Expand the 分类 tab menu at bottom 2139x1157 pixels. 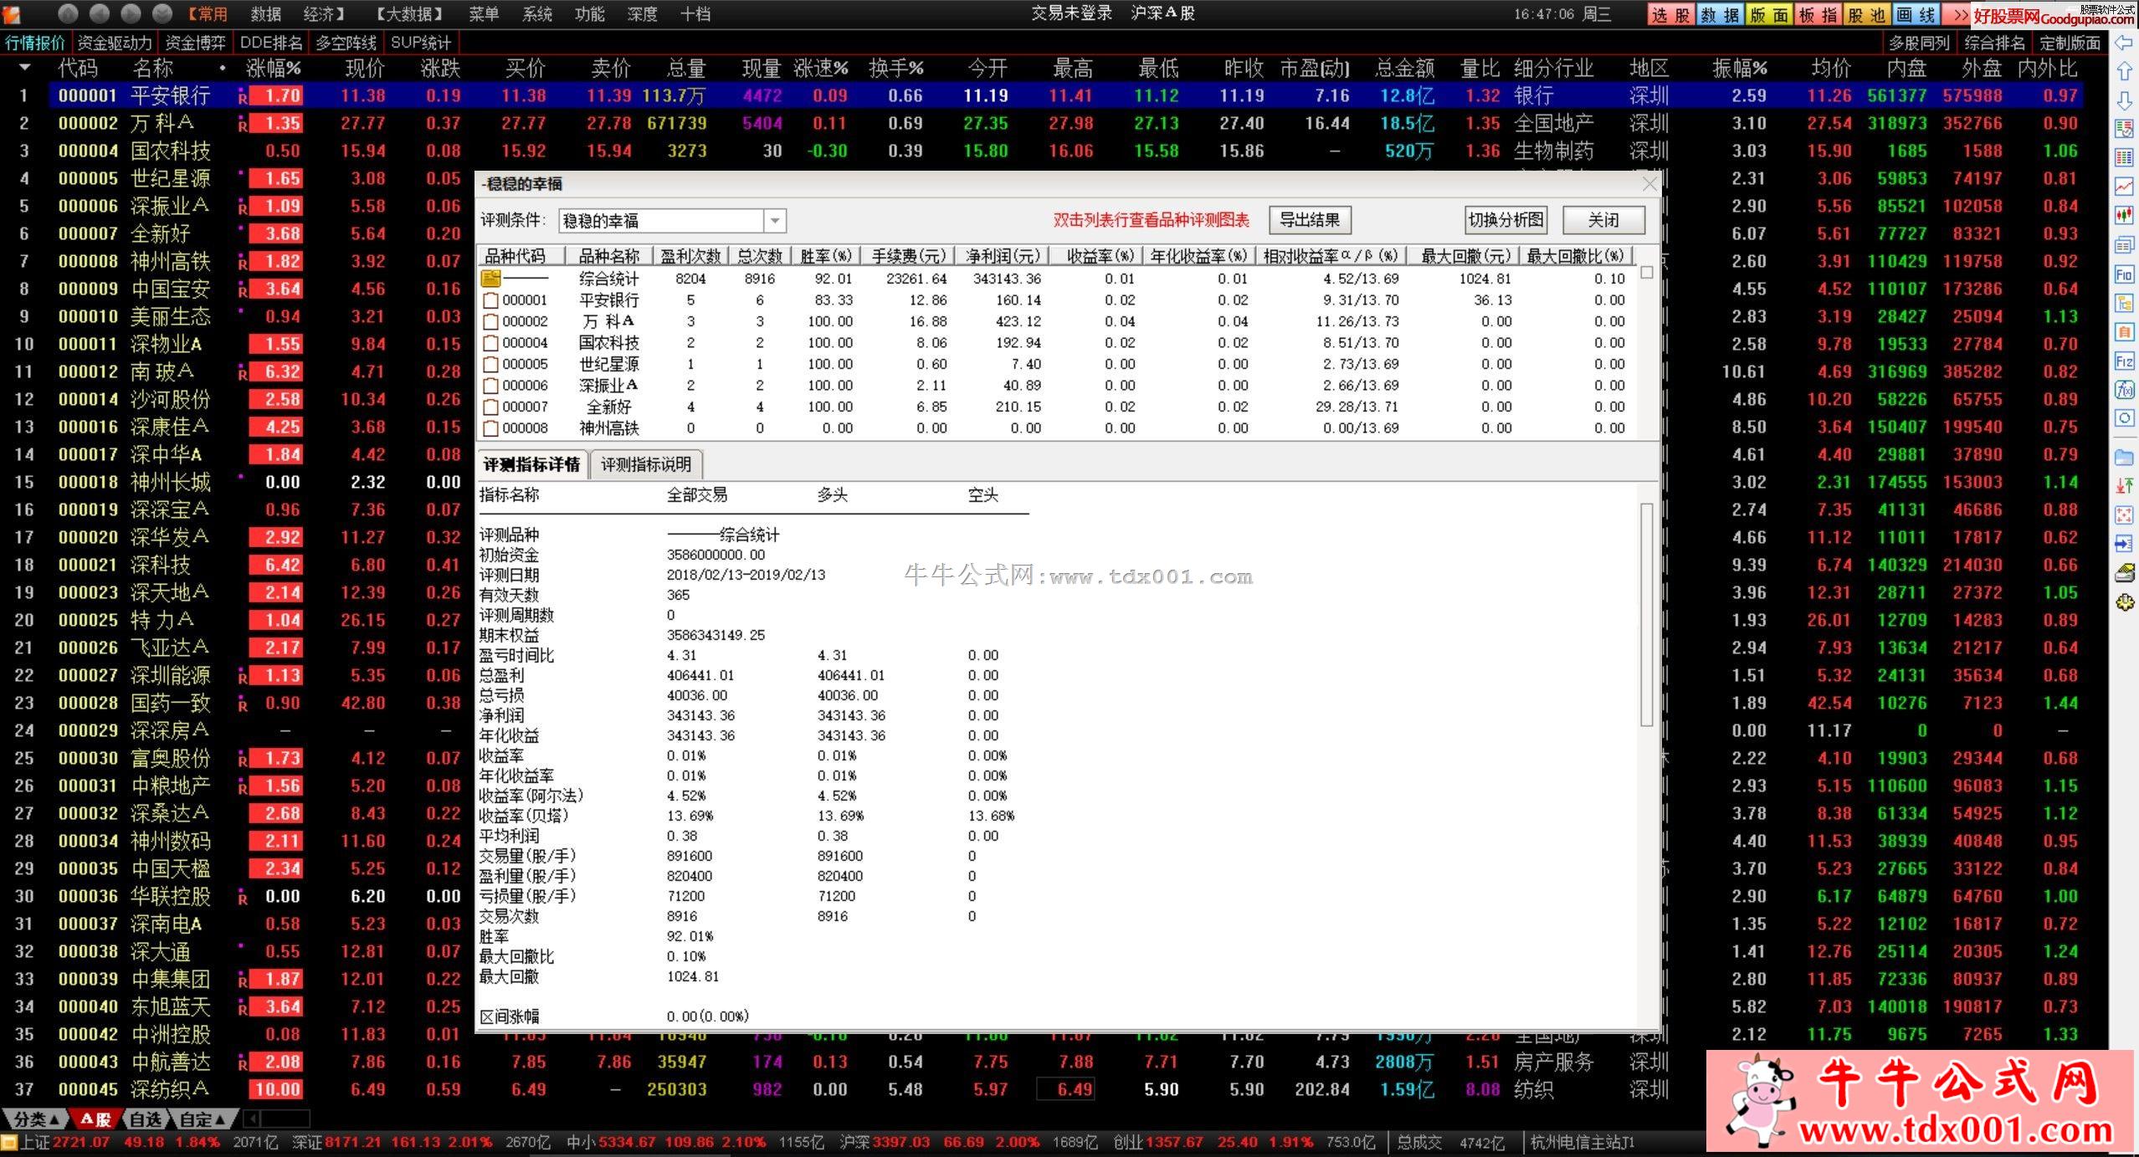[36, 1119]
